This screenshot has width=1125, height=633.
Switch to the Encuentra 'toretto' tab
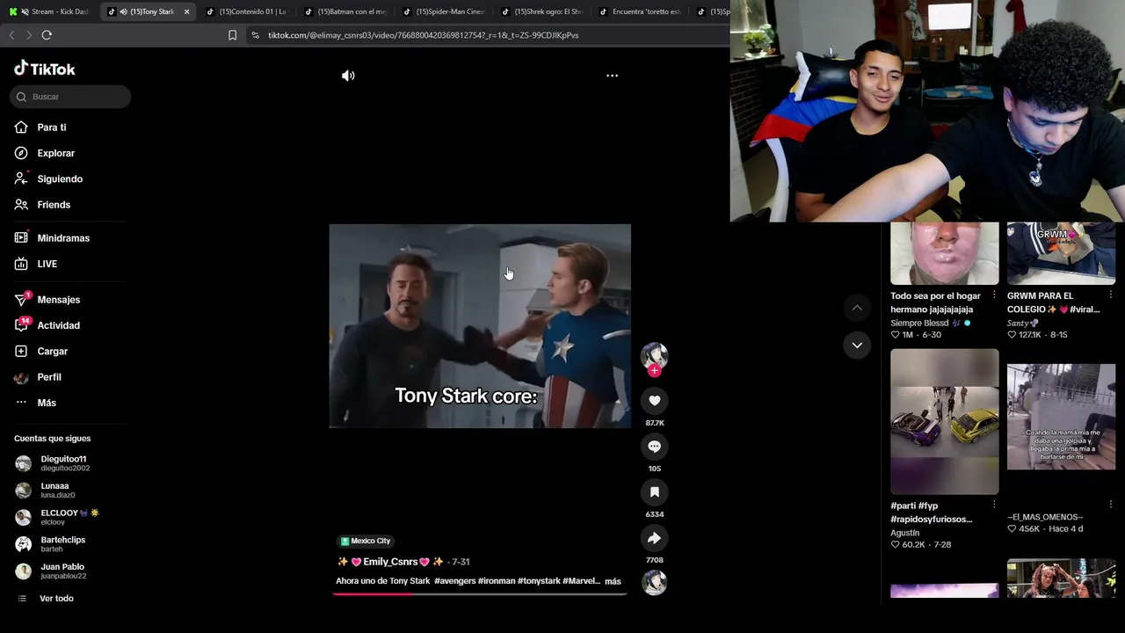pos(641,11)
